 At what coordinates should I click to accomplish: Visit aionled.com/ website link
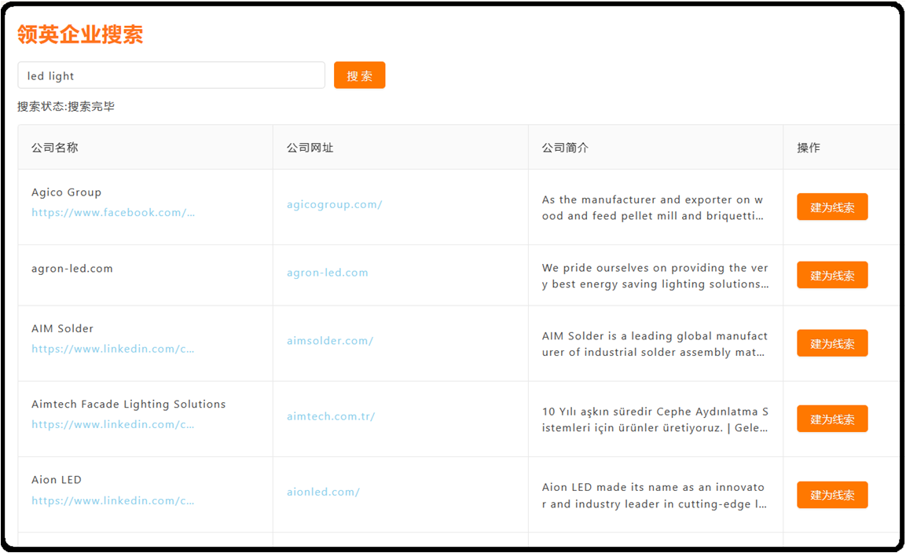(x=323, y=493)
